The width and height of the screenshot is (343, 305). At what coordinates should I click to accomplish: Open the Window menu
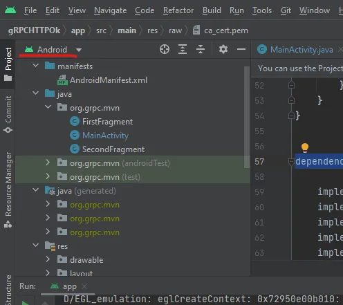[315, 10]
